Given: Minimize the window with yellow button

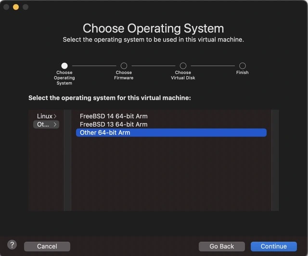Looking at the screenshot, I should click(x=16, y=7).
